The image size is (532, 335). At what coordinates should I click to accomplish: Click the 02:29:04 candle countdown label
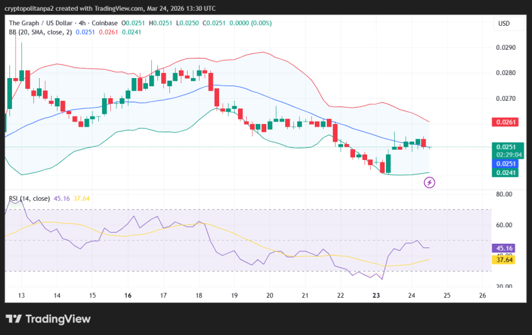point(507,155)
